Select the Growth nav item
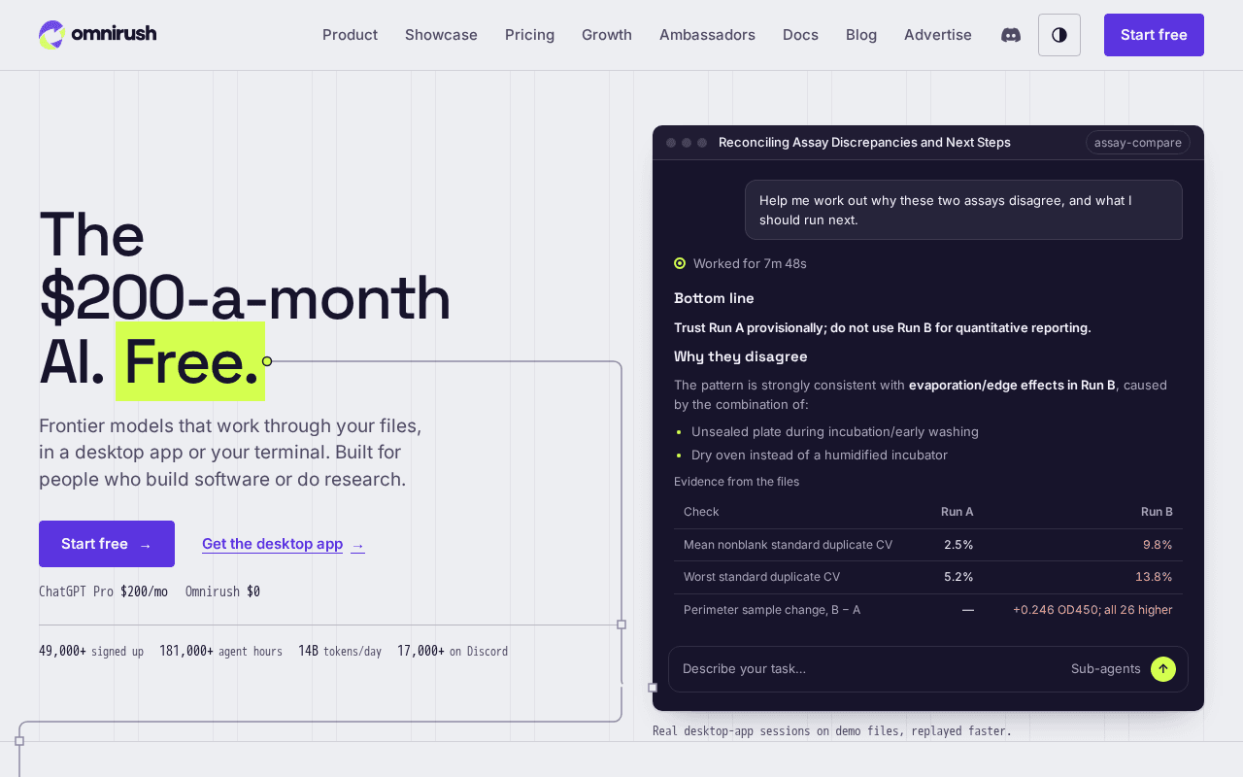This screenshot has width=1243, height=777. (x=607, y=35)
